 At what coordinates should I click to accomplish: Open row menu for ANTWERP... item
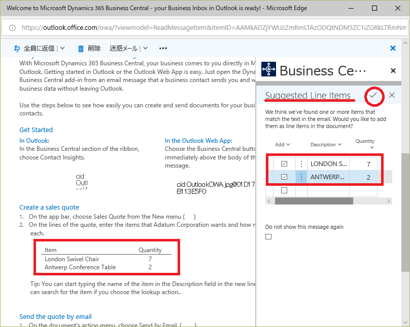click(x=301, y=177)
